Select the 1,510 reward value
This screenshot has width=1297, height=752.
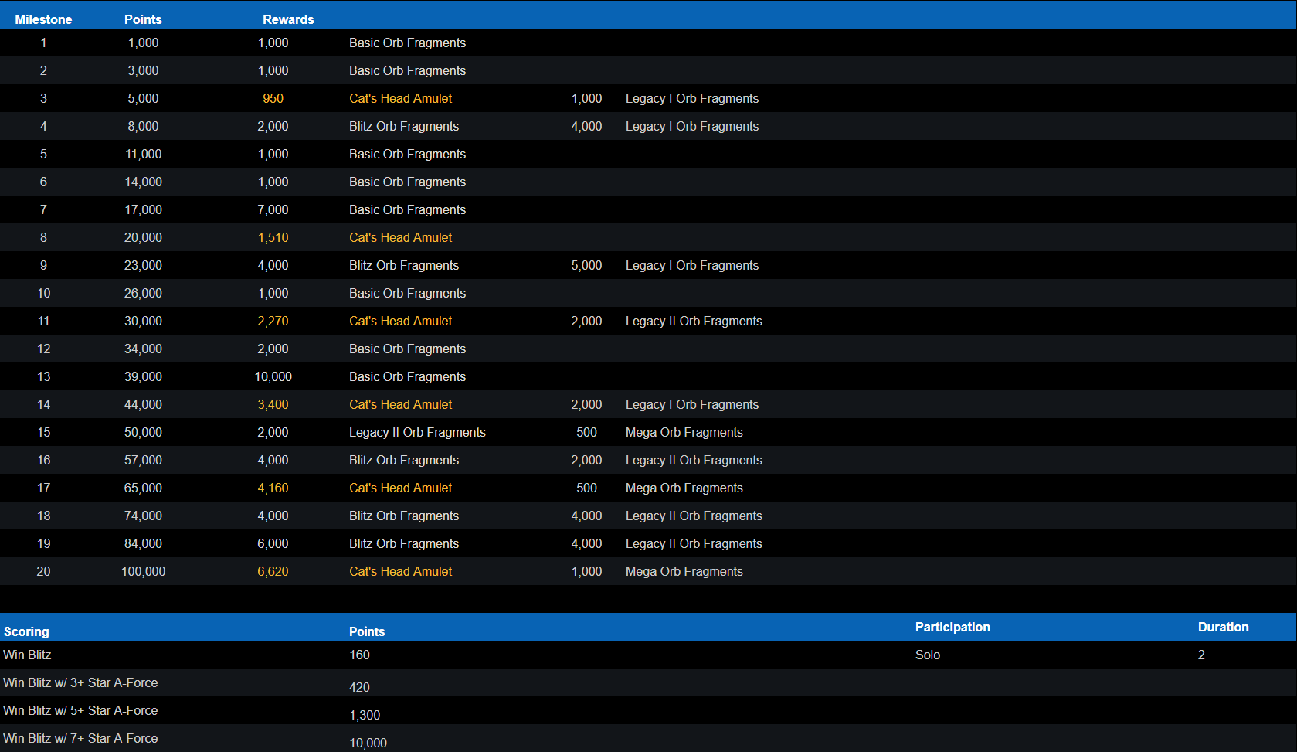click(273, 237)
